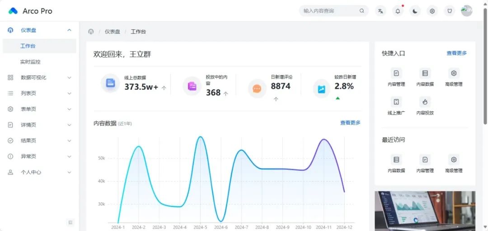
Task: Open 内容管理 shortcut in 快捷入口
Action: (x=396, y=78)
